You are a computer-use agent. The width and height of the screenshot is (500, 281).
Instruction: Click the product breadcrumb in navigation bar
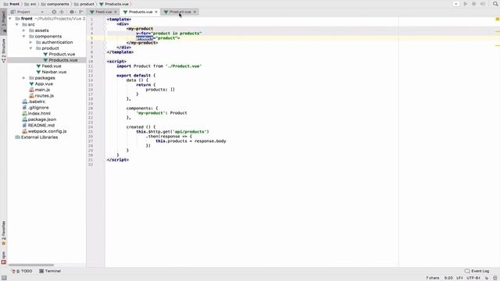tap(84, 4)
